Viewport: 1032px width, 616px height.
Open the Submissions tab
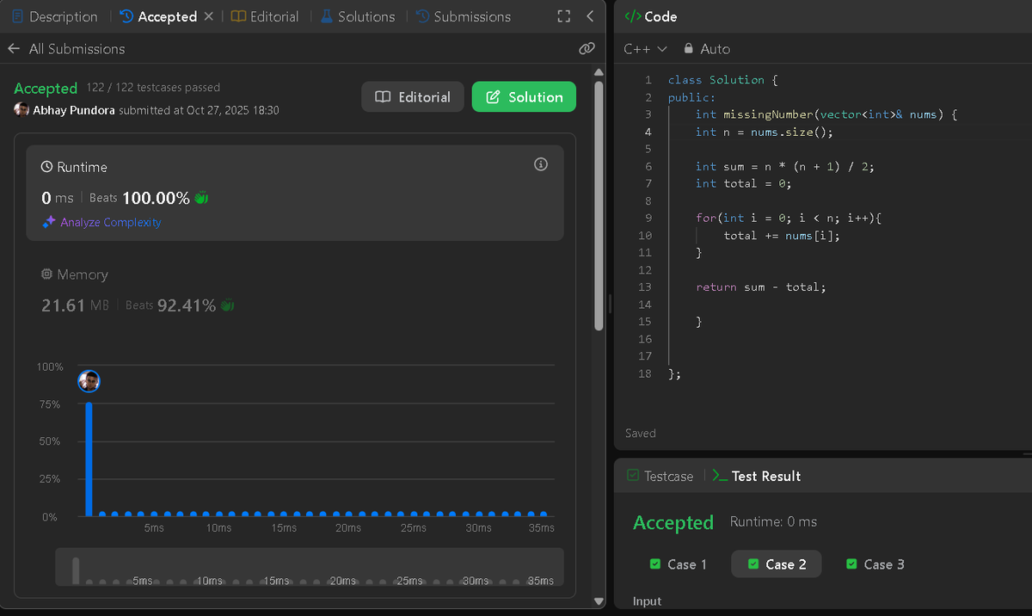click(463, 16)
